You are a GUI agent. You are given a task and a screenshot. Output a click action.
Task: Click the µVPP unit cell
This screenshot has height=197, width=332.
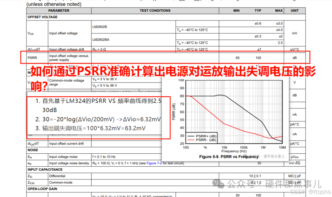point(294,157)
